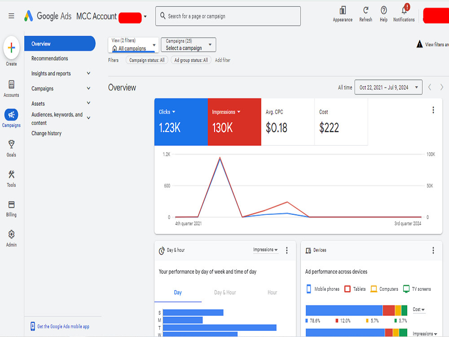Open the Select a campaign dropdown

[x=189, y=44]
